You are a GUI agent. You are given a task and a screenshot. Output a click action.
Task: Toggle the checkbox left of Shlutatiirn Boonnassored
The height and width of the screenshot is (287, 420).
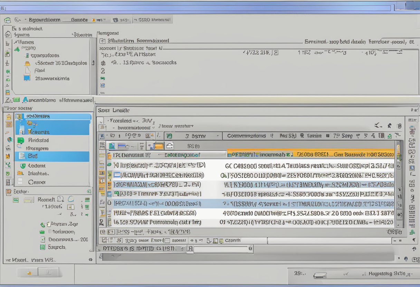pyautogui.click(x=102, y=41)
